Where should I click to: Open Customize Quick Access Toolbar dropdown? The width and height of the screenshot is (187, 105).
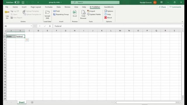click(x=38, y=2)
